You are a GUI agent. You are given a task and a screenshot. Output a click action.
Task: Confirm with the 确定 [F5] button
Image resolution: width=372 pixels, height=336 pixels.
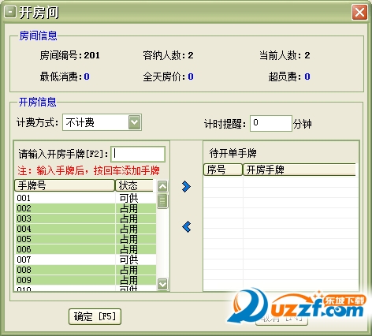pyautogui.click(x=95, y=316)
